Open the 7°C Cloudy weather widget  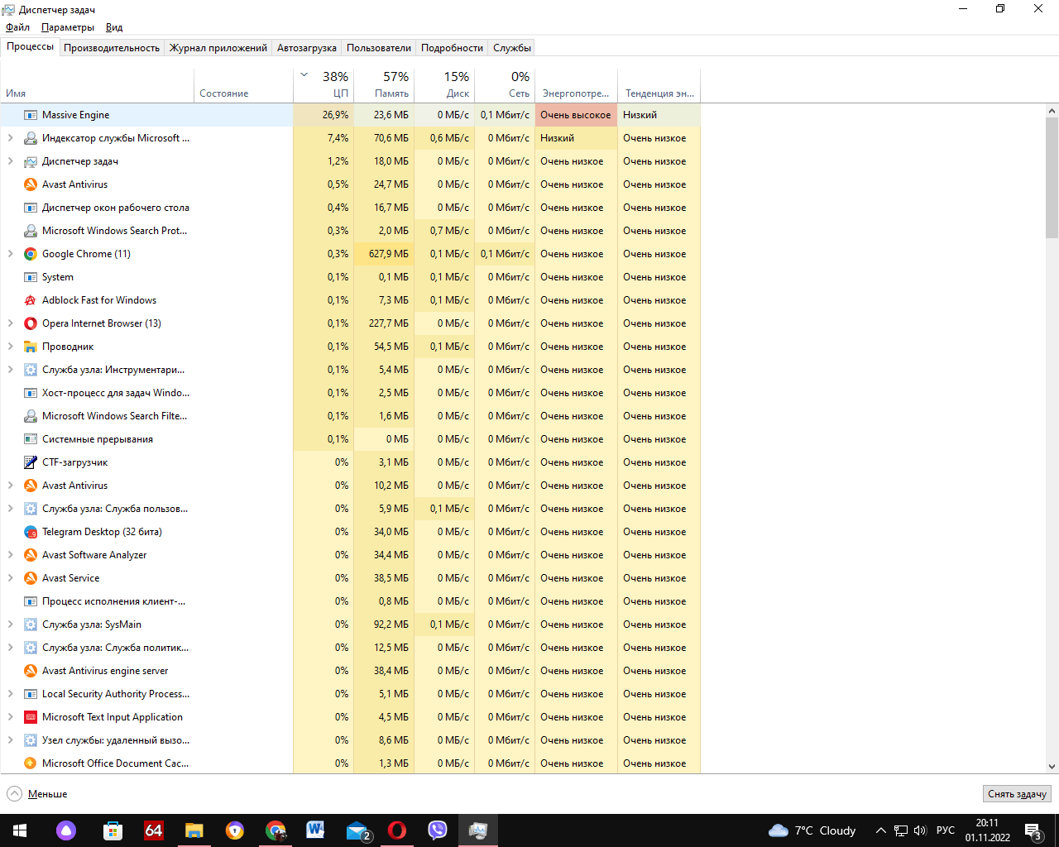pos(812,830)
